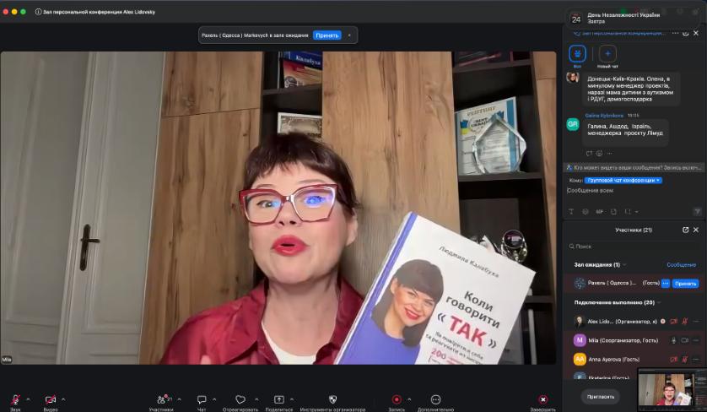Add emoji reaction to Galina's message
The height and width of the screenshot is (412, 707).
599,154
